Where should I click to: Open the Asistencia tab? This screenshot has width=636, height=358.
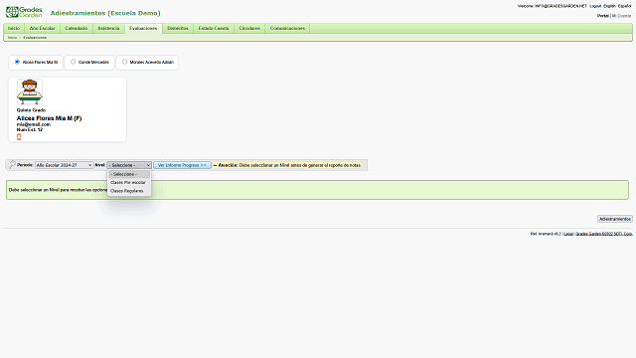(108, 28)
